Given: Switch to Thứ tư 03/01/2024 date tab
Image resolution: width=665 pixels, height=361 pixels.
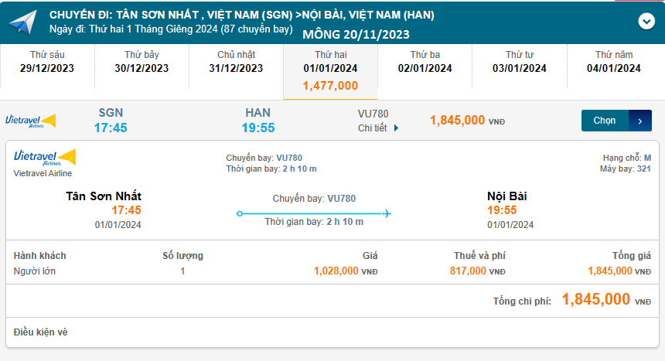Looking at the screenshot, I should click(519, 62).
